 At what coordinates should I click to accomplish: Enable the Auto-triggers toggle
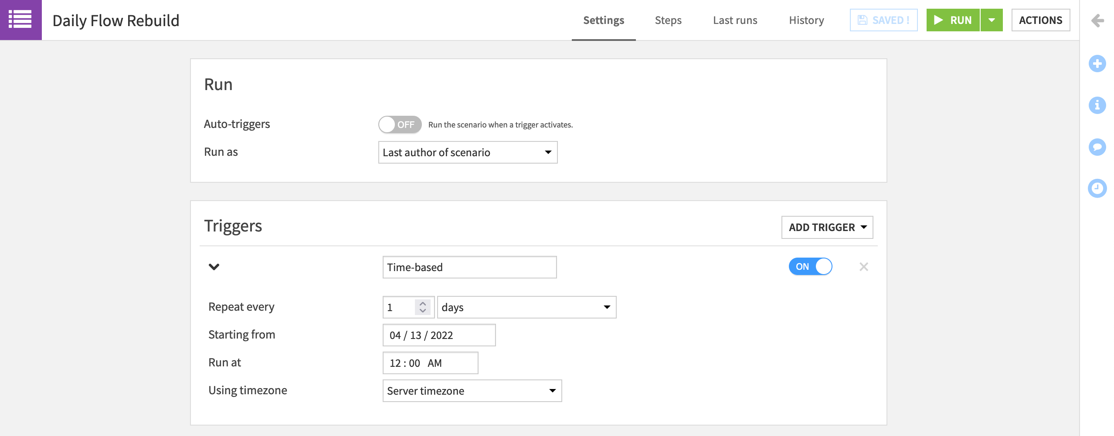tap(399, 124)
